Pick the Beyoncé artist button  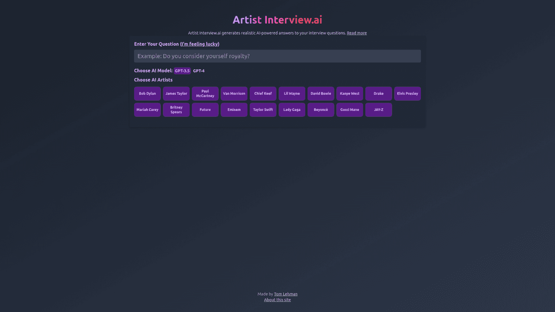pyautogui.click(x=321, y=110)
